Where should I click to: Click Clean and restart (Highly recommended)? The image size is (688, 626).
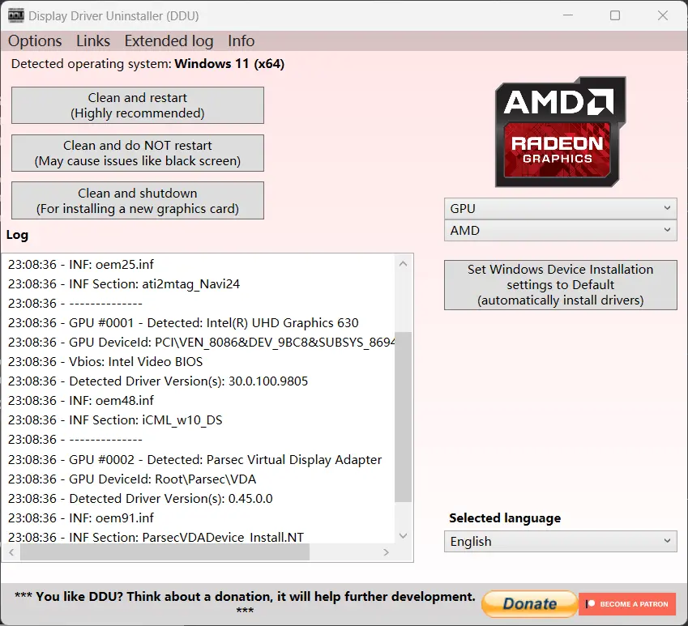137,105
